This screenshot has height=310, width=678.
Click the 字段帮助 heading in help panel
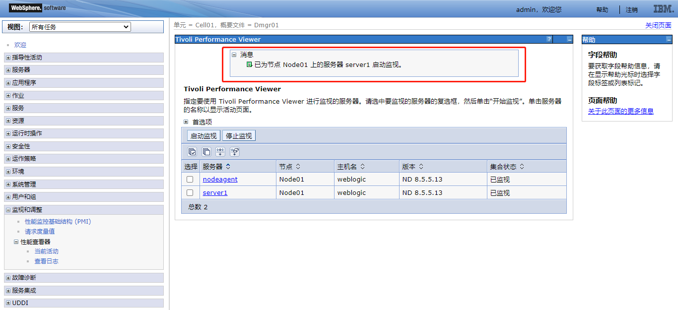tap(603, 55)
